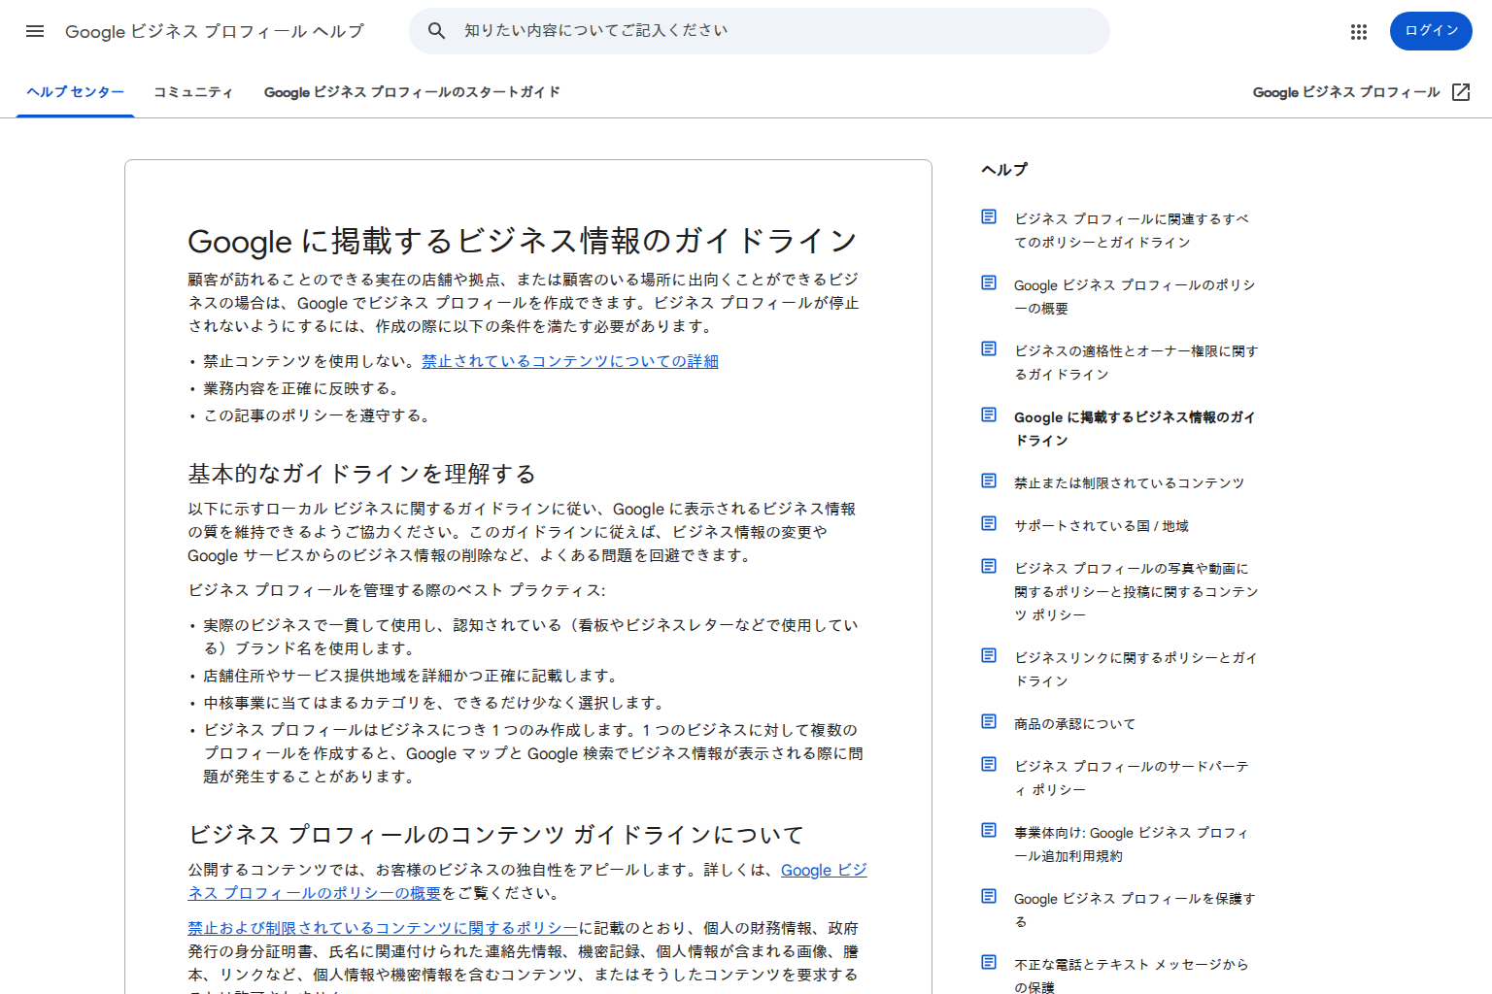Open sidebar article ビジネスの適格性とオーナー権限に関するガイドライン
The image size is (1492, 994).
click(x=1136, y=362)
